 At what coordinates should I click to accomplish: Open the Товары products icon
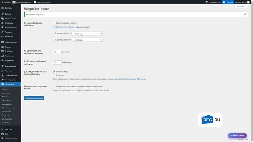coord(2,47)
